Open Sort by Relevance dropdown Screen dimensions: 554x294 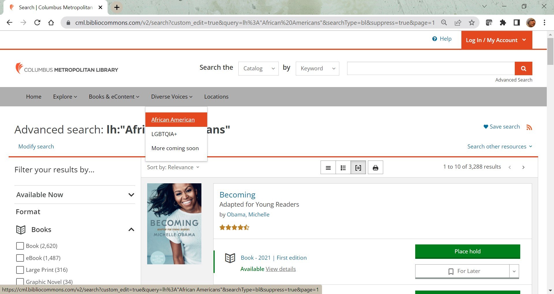click(x=173, y=167)
